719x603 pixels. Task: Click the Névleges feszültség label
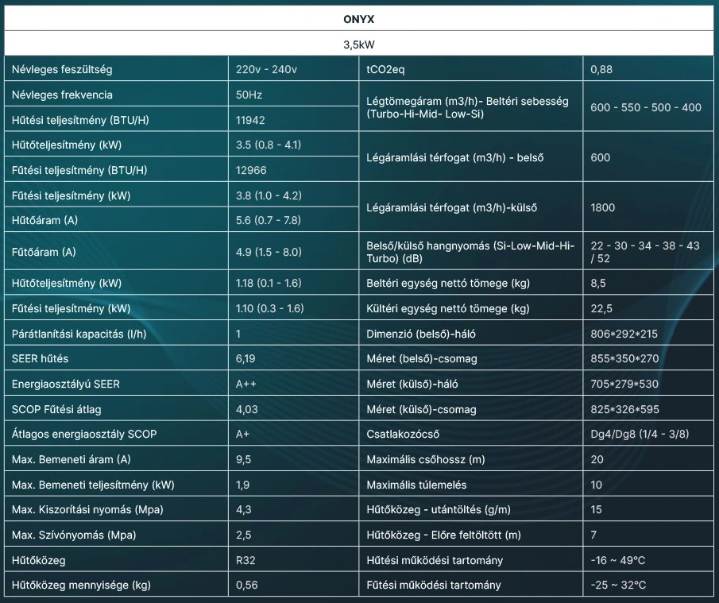click(x=62, y=70)
